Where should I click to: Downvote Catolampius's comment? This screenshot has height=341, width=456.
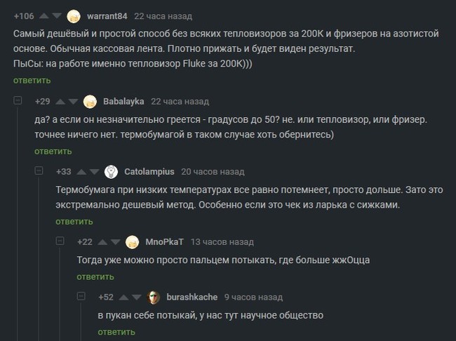click(94, 172)
